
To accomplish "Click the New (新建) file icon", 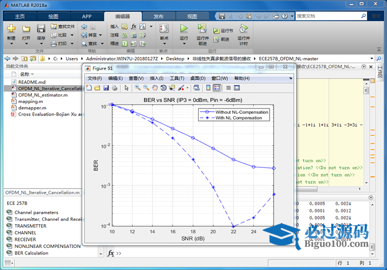I will pos(11,28).
